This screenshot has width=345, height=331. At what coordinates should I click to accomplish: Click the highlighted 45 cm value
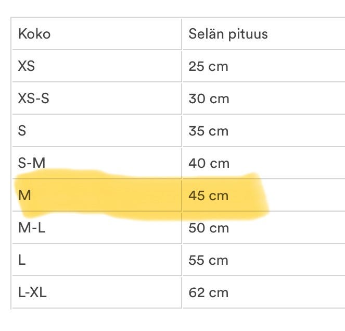[209, 195]
